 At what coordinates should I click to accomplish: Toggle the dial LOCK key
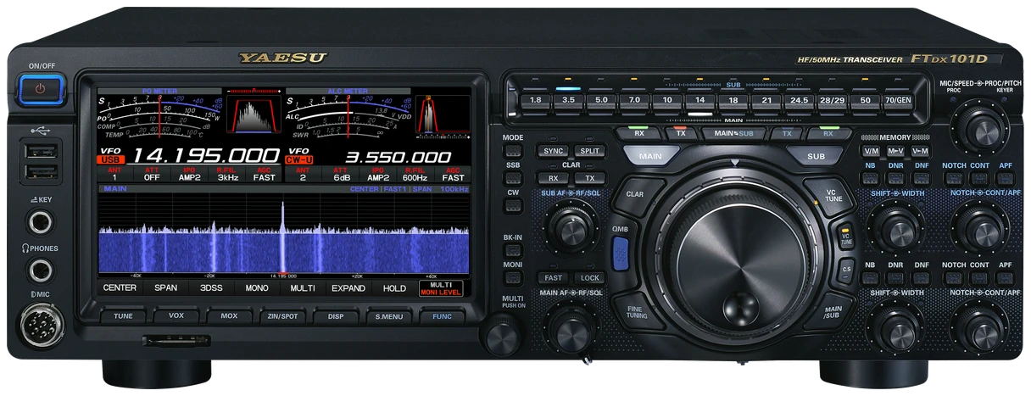(591, 277)
